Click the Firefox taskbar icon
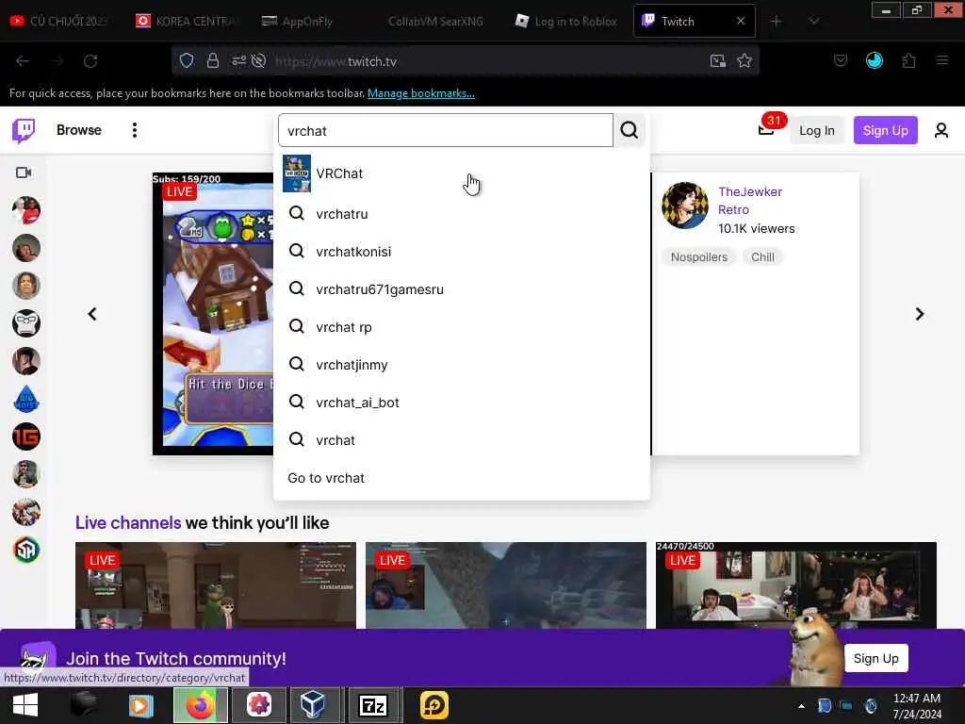The width and height of the screenshot is (965, 724). [x=200, y=705]
